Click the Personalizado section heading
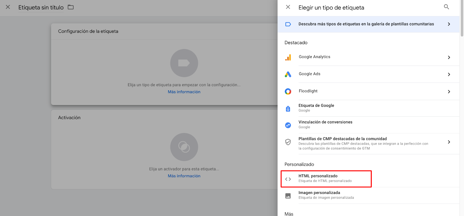Image resolution: width=464 pixels, height=216 pixels. [299, 164]
